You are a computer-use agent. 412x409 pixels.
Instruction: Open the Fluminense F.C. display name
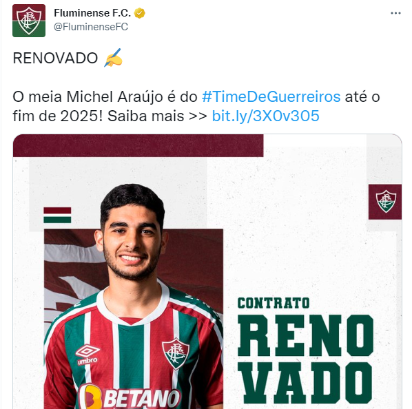point(92,13)
